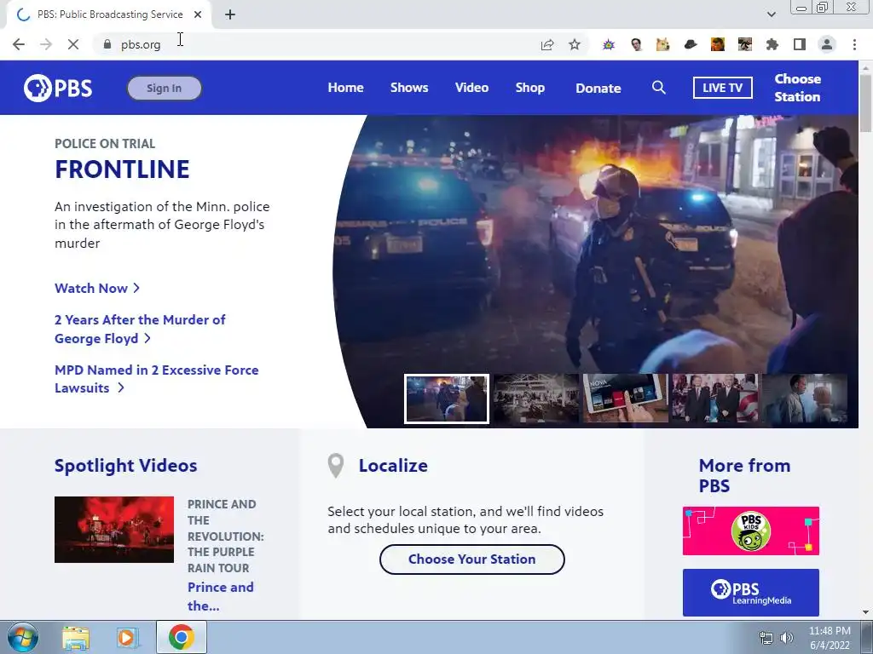873x654 pixels.
Task: Open the PBS LearningMedia banner
Action: [750, 593]
